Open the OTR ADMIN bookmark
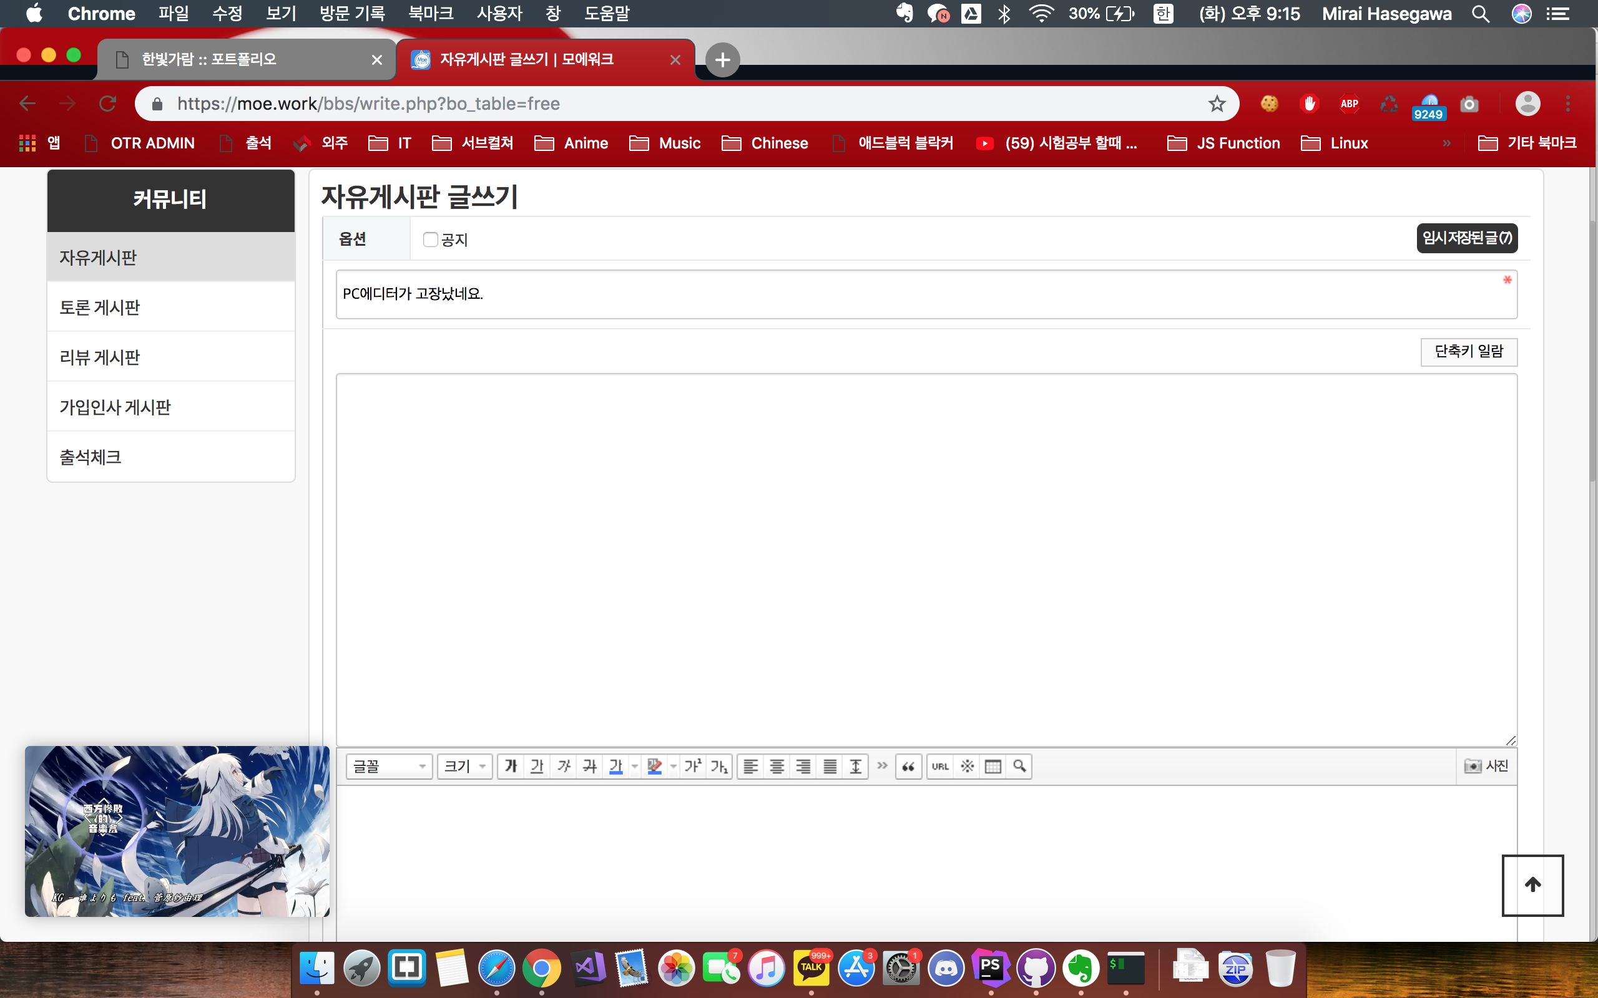 point(140,143)
